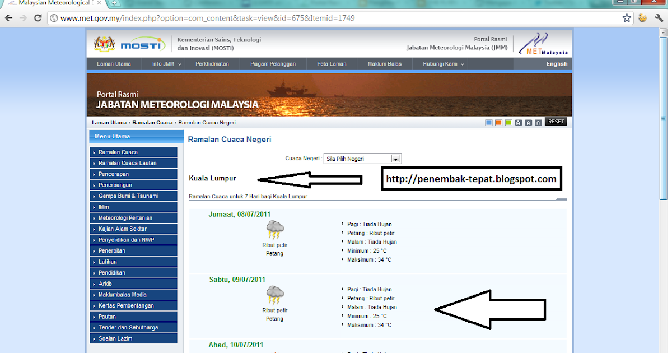The image size is (672, 353).
Task: Click the browser forward arrow
Action: pos(24,18)
